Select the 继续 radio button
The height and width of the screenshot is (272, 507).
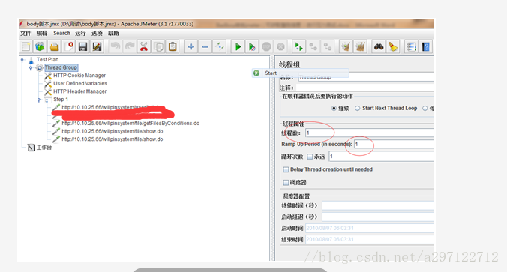[334, 108]
